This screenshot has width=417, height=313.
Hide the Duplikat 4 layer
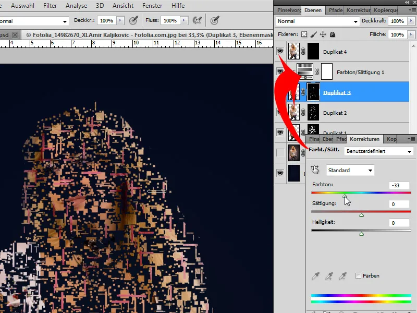(280, 51)
